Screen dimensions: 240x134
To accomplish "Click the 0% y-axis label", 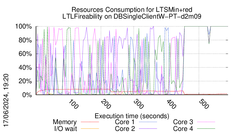I will [27, 95].
